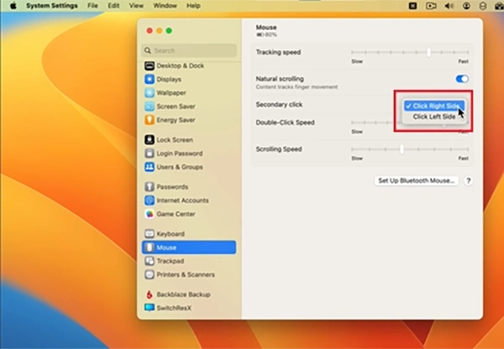Screen dimensions: 504x349
Task: Click the Search field in sidebar
Action: click(189, 50)
